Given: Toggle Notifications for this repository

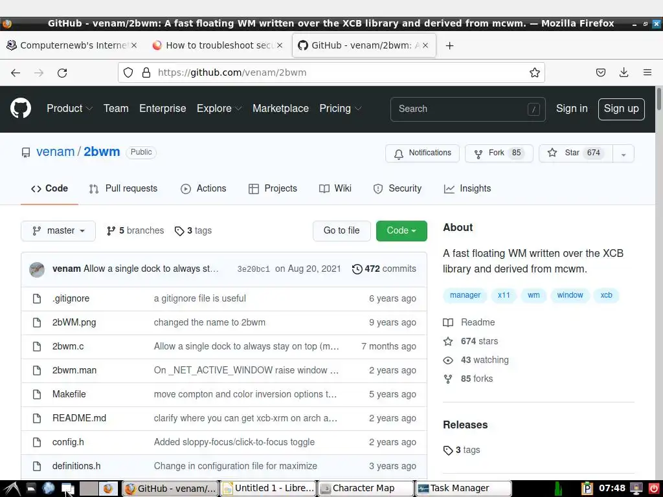Looking at the screenshot, I should tap(422, 153).
